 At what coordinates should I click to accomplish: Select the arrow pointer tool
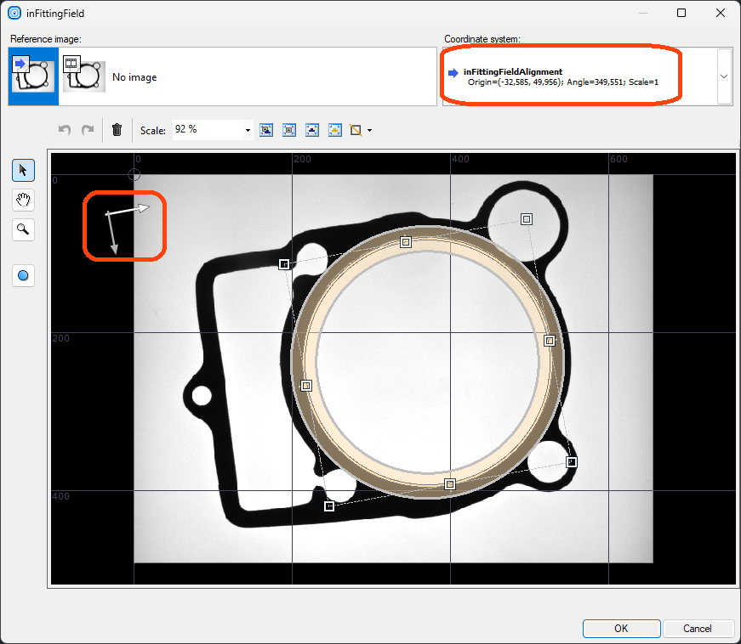point(23,171)
